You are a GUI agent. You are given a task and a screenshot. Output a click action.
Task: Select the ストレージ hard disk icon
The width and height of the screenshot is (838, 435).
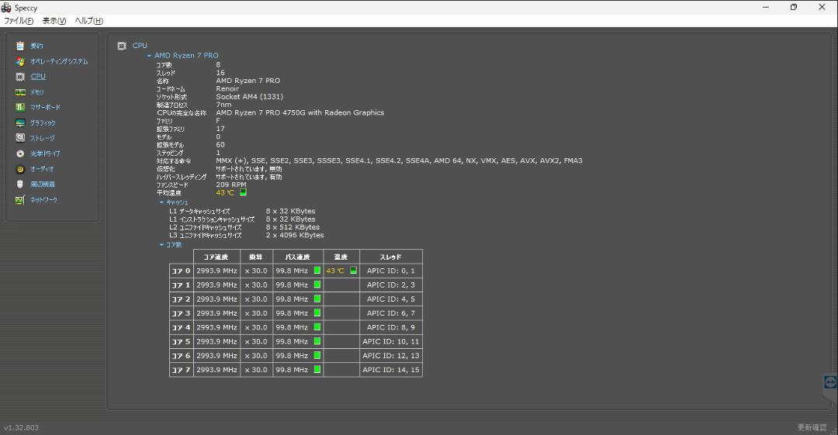point(20,138)
